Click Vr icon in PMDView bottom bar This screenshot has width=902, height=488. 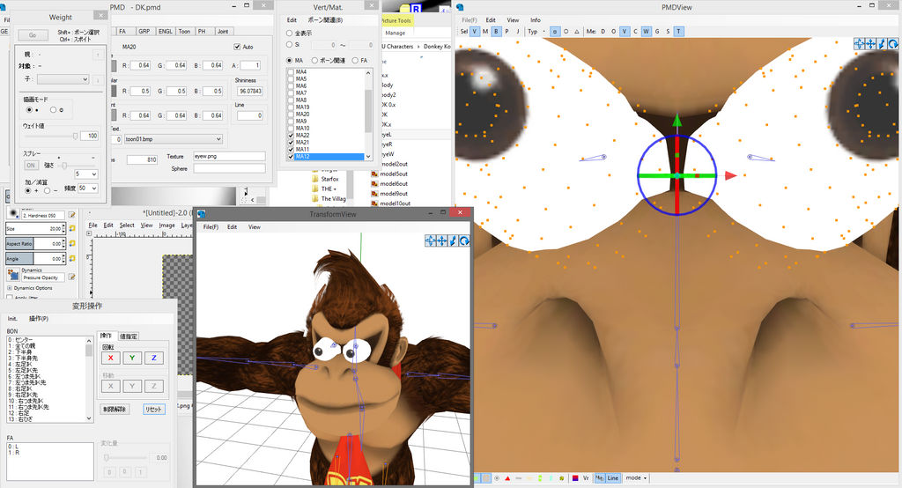(x=586, y=478)
